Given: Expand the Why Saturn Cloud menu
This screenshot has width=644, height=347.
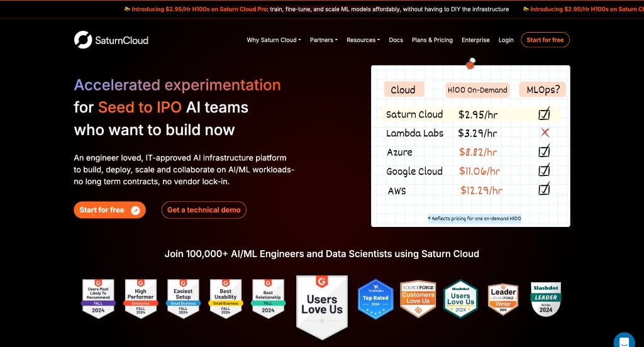Looking at the screenshot, I should [274, 40].
